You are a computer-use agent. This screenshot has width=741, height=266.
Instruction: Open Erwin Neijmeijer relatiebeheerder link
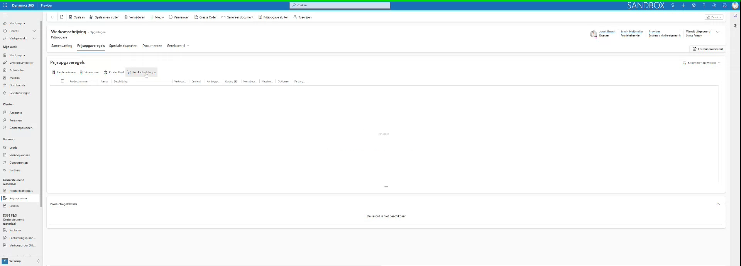[632, 32]
